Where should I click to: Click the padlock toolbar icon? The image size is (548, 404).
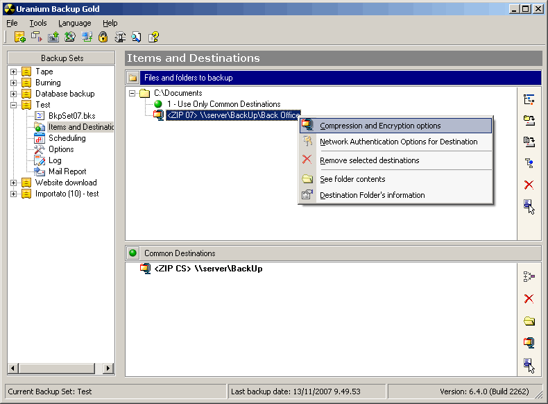pos(103,37)
